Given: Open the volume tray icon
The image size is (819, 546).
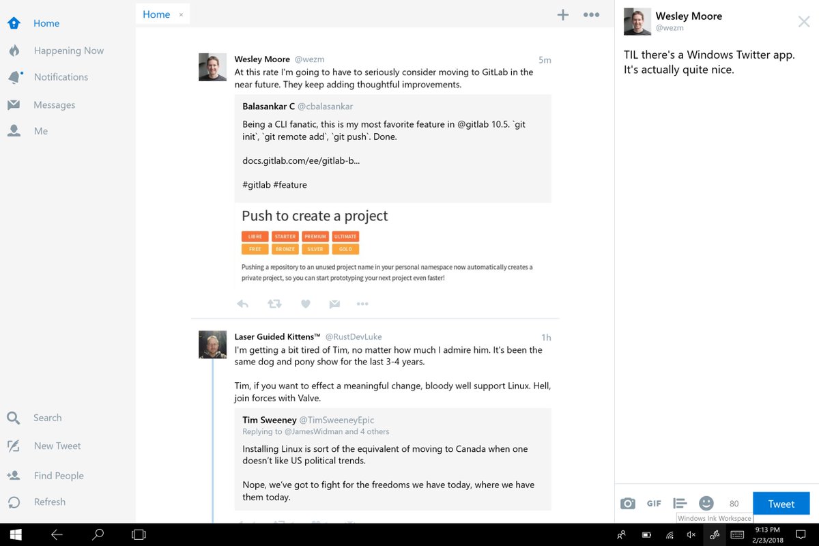Looking at the screenshot, I should 691,535.
